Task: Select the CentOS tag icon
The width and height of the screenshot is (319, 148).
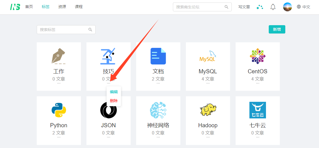Action: coord(257,56)
